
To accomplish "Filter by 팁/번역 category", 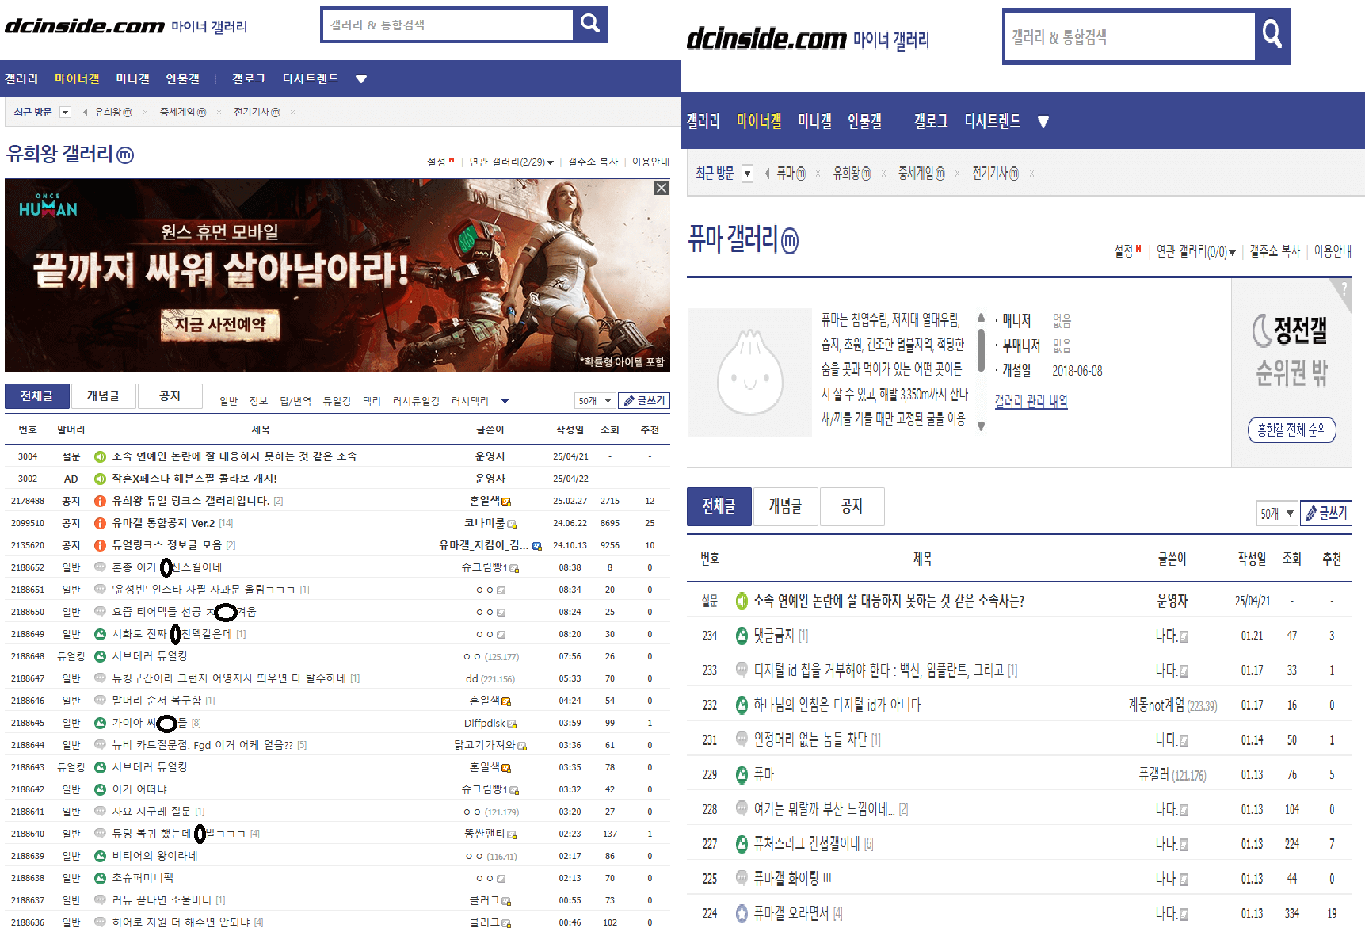I will (x=295, y=401).
